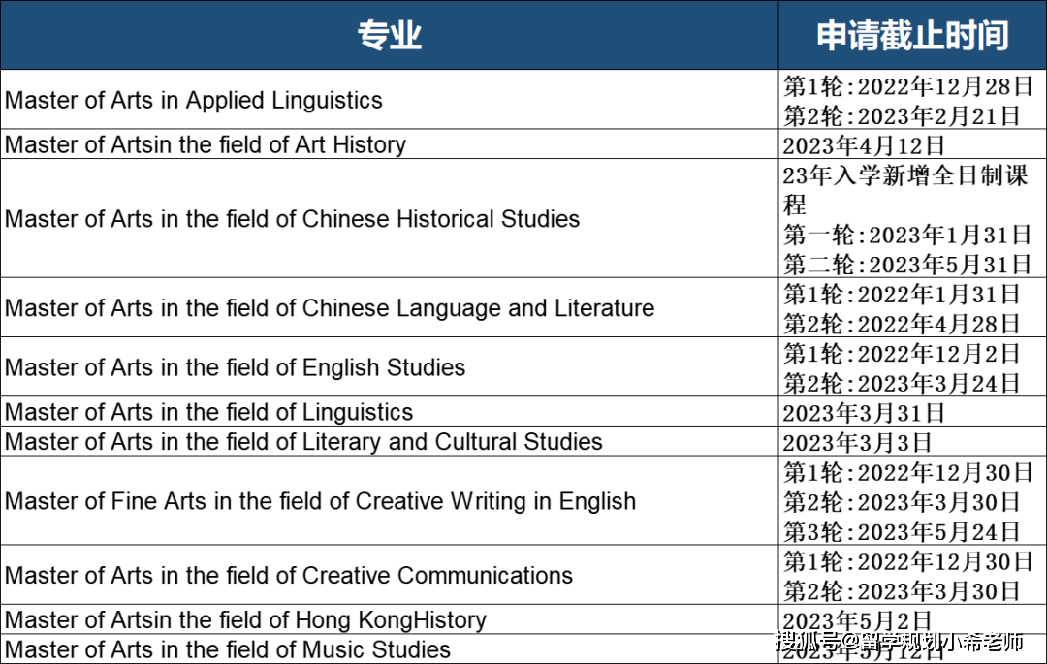Select the Hong KongHistory program cell
1047x664 pixels.
tap(390, 619)
